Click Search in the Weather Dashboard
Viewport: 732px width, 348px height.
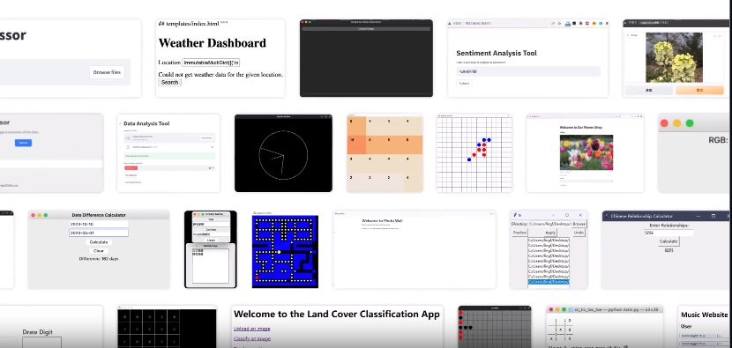pyautogui.click(x=169, y=83)
